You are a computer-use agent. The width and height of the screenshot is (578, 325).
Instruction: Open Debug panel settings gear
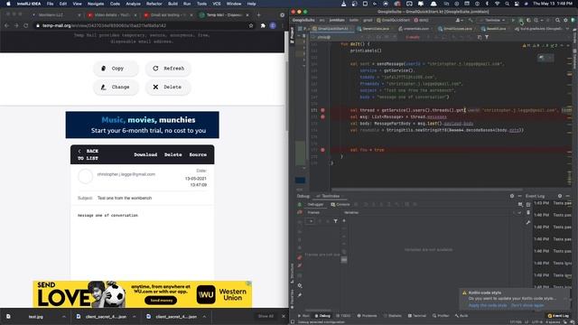[x=512, y=196]
